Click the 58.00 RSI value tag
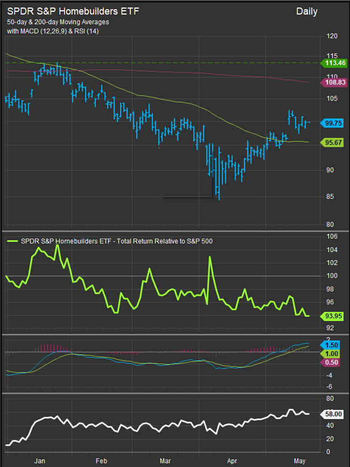Screen dimensions: 350x467 tap(332, 414)
